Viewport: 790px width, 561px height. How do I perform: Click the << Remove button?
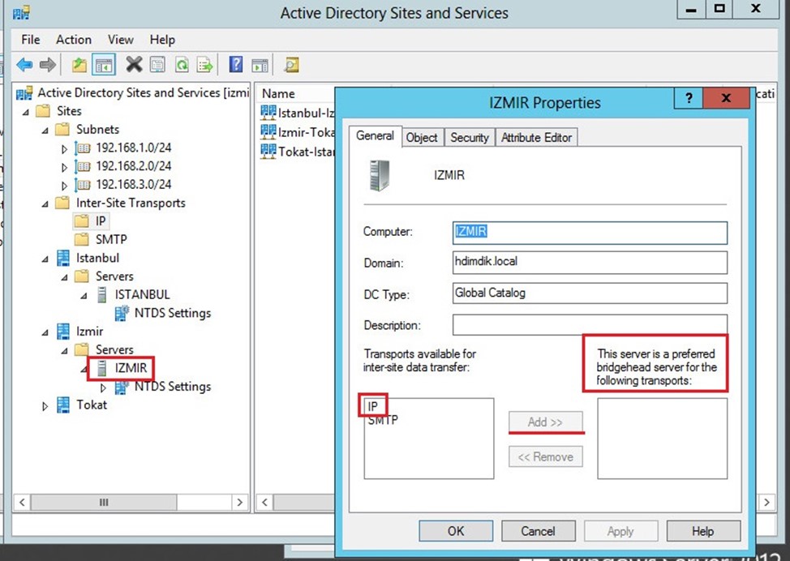(546, 456)
